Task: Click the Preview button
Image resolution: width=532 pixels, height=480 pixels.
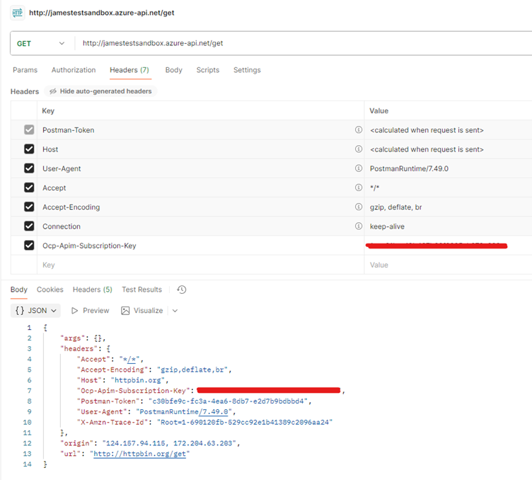Action: 91,311
